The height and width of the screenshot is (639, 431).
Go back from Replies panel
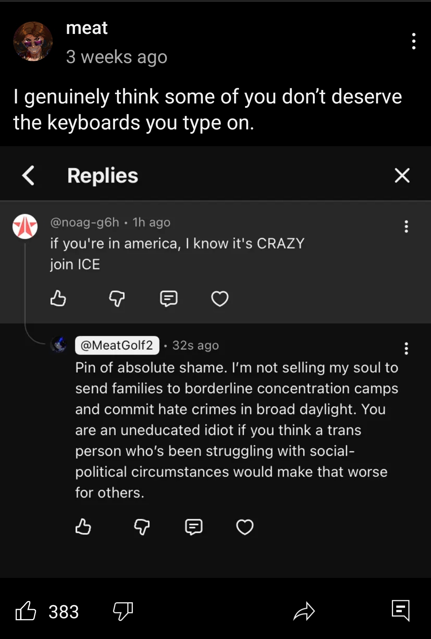[28, 176]
